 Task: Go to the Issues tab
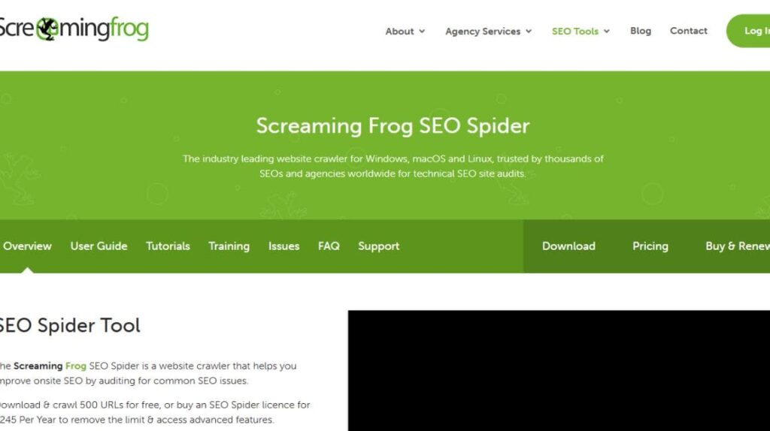283,246
